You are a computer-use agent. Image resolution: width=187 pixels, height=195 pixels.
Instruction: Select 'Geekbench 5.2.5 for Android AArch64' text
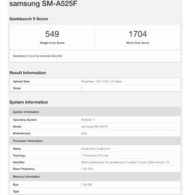[38, 56]
